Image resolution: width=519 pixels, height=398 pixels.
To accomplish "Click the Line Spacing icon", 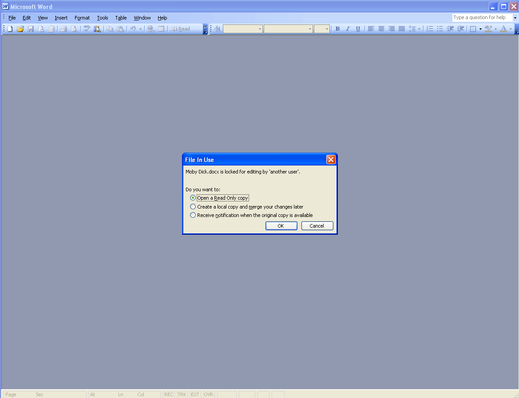I will pyautogui.click(x=412, y=29).
